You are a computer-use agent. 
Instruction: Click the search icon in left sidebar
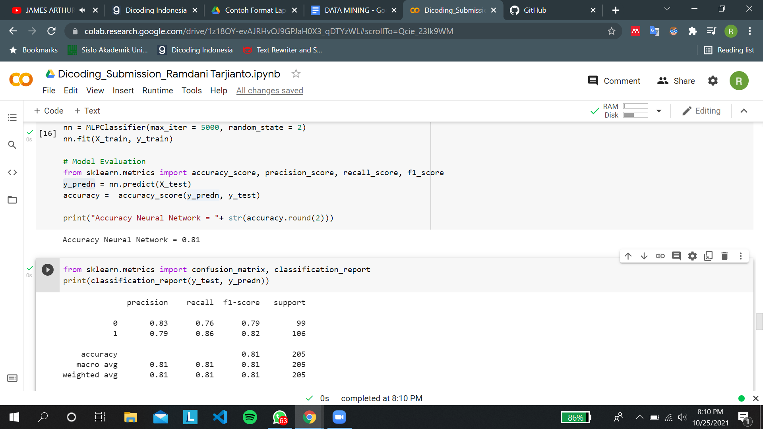point(12,145)
